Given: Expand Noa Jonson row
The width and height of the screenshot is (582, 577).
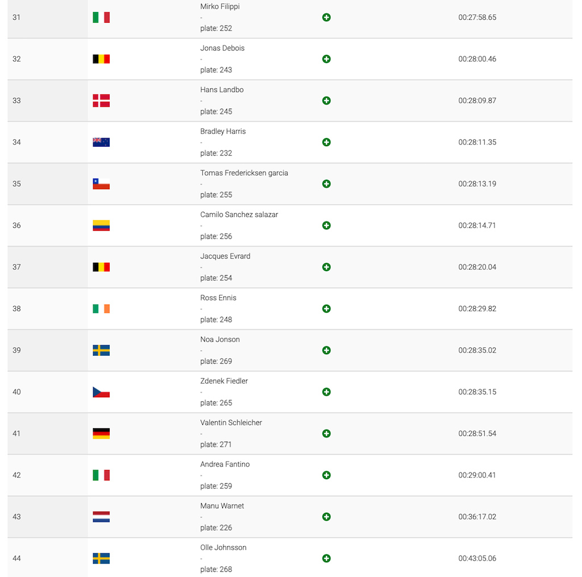Looking at the screenshot, I should click(326, 350).
